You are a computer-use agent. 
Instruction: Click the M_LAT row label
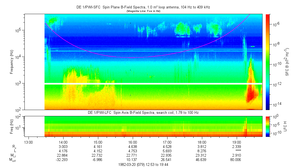[x=13, y=160]
